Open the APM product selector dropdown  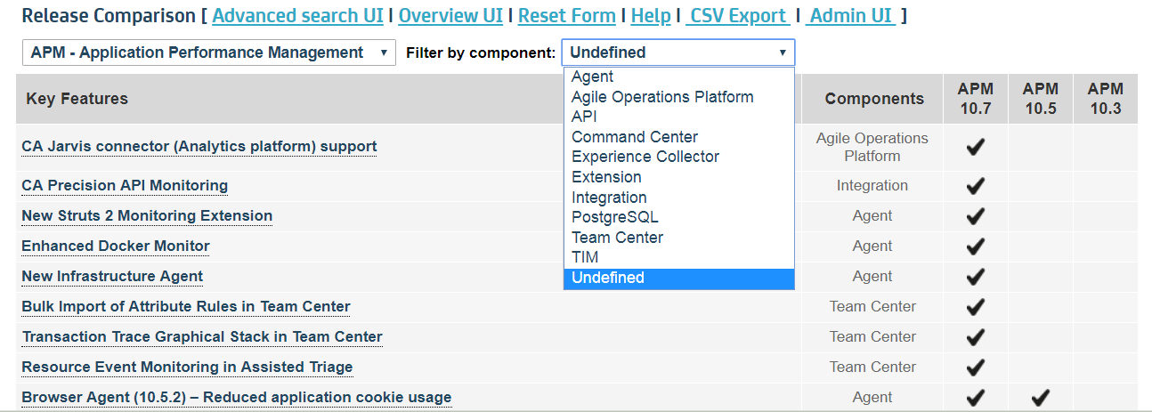click(x=209, y=53)
